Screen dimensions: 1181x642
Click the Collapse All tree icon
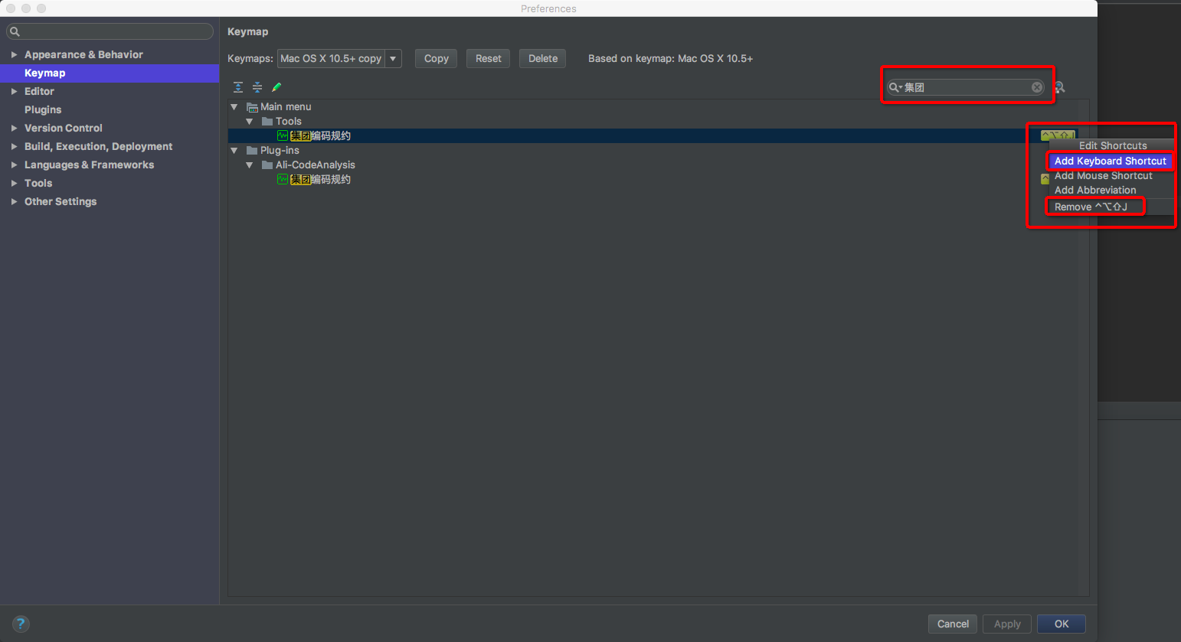tap(257, 87)
